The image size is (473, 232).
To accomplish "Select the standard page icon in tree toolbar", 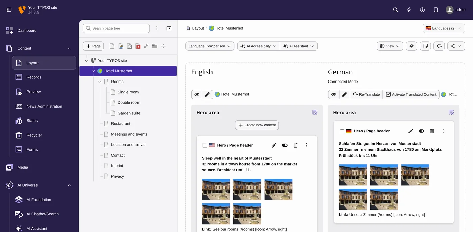I will click(112, 46).
